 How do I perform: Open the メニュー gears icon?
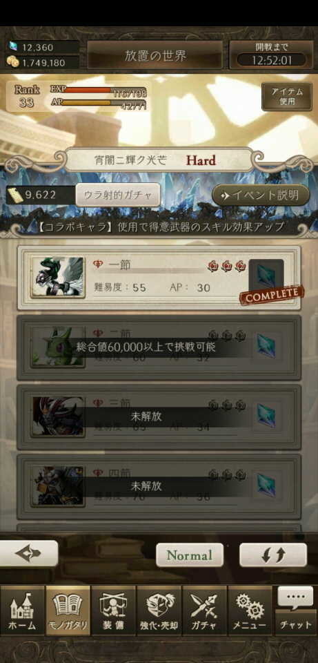click(x=250, y=611)
